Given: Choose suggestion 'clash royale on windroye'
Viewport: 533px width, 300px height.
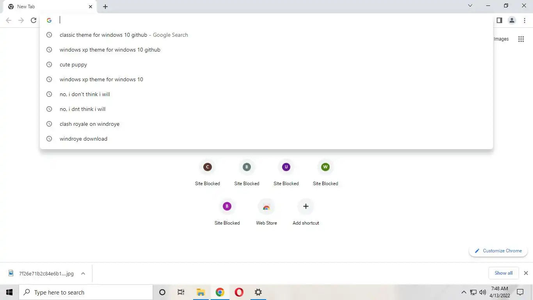Looking at the screenshot, I should coord(266,124).
